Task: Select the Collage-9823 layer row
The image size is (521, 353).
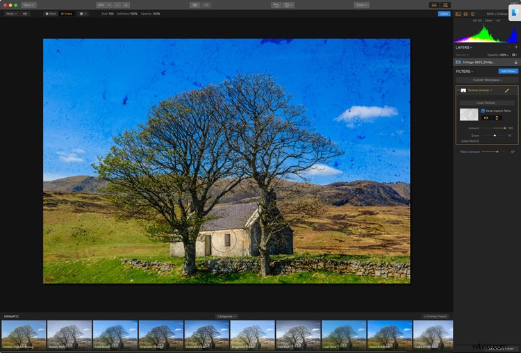Action: pos(486,62)
